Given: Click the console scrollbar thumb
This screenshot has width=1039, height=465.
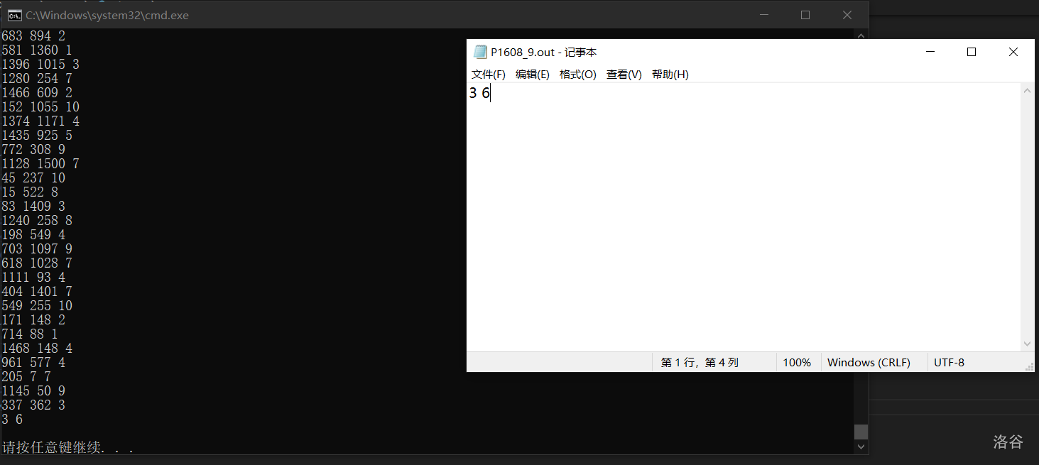Looking at the screenshot, I should 861,432.
